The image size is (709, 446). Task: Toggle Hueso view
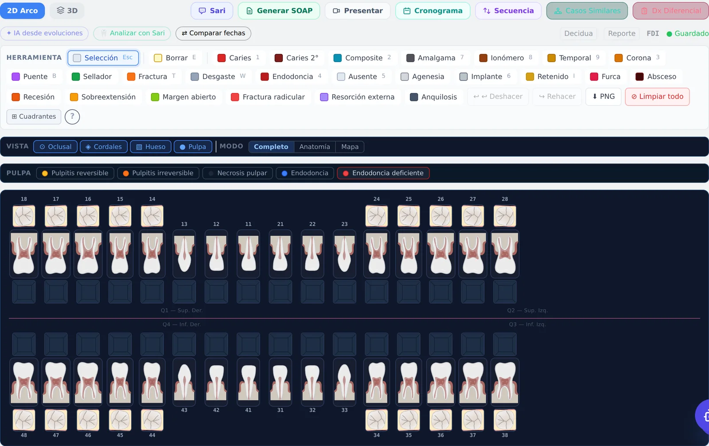click(151, 147)
